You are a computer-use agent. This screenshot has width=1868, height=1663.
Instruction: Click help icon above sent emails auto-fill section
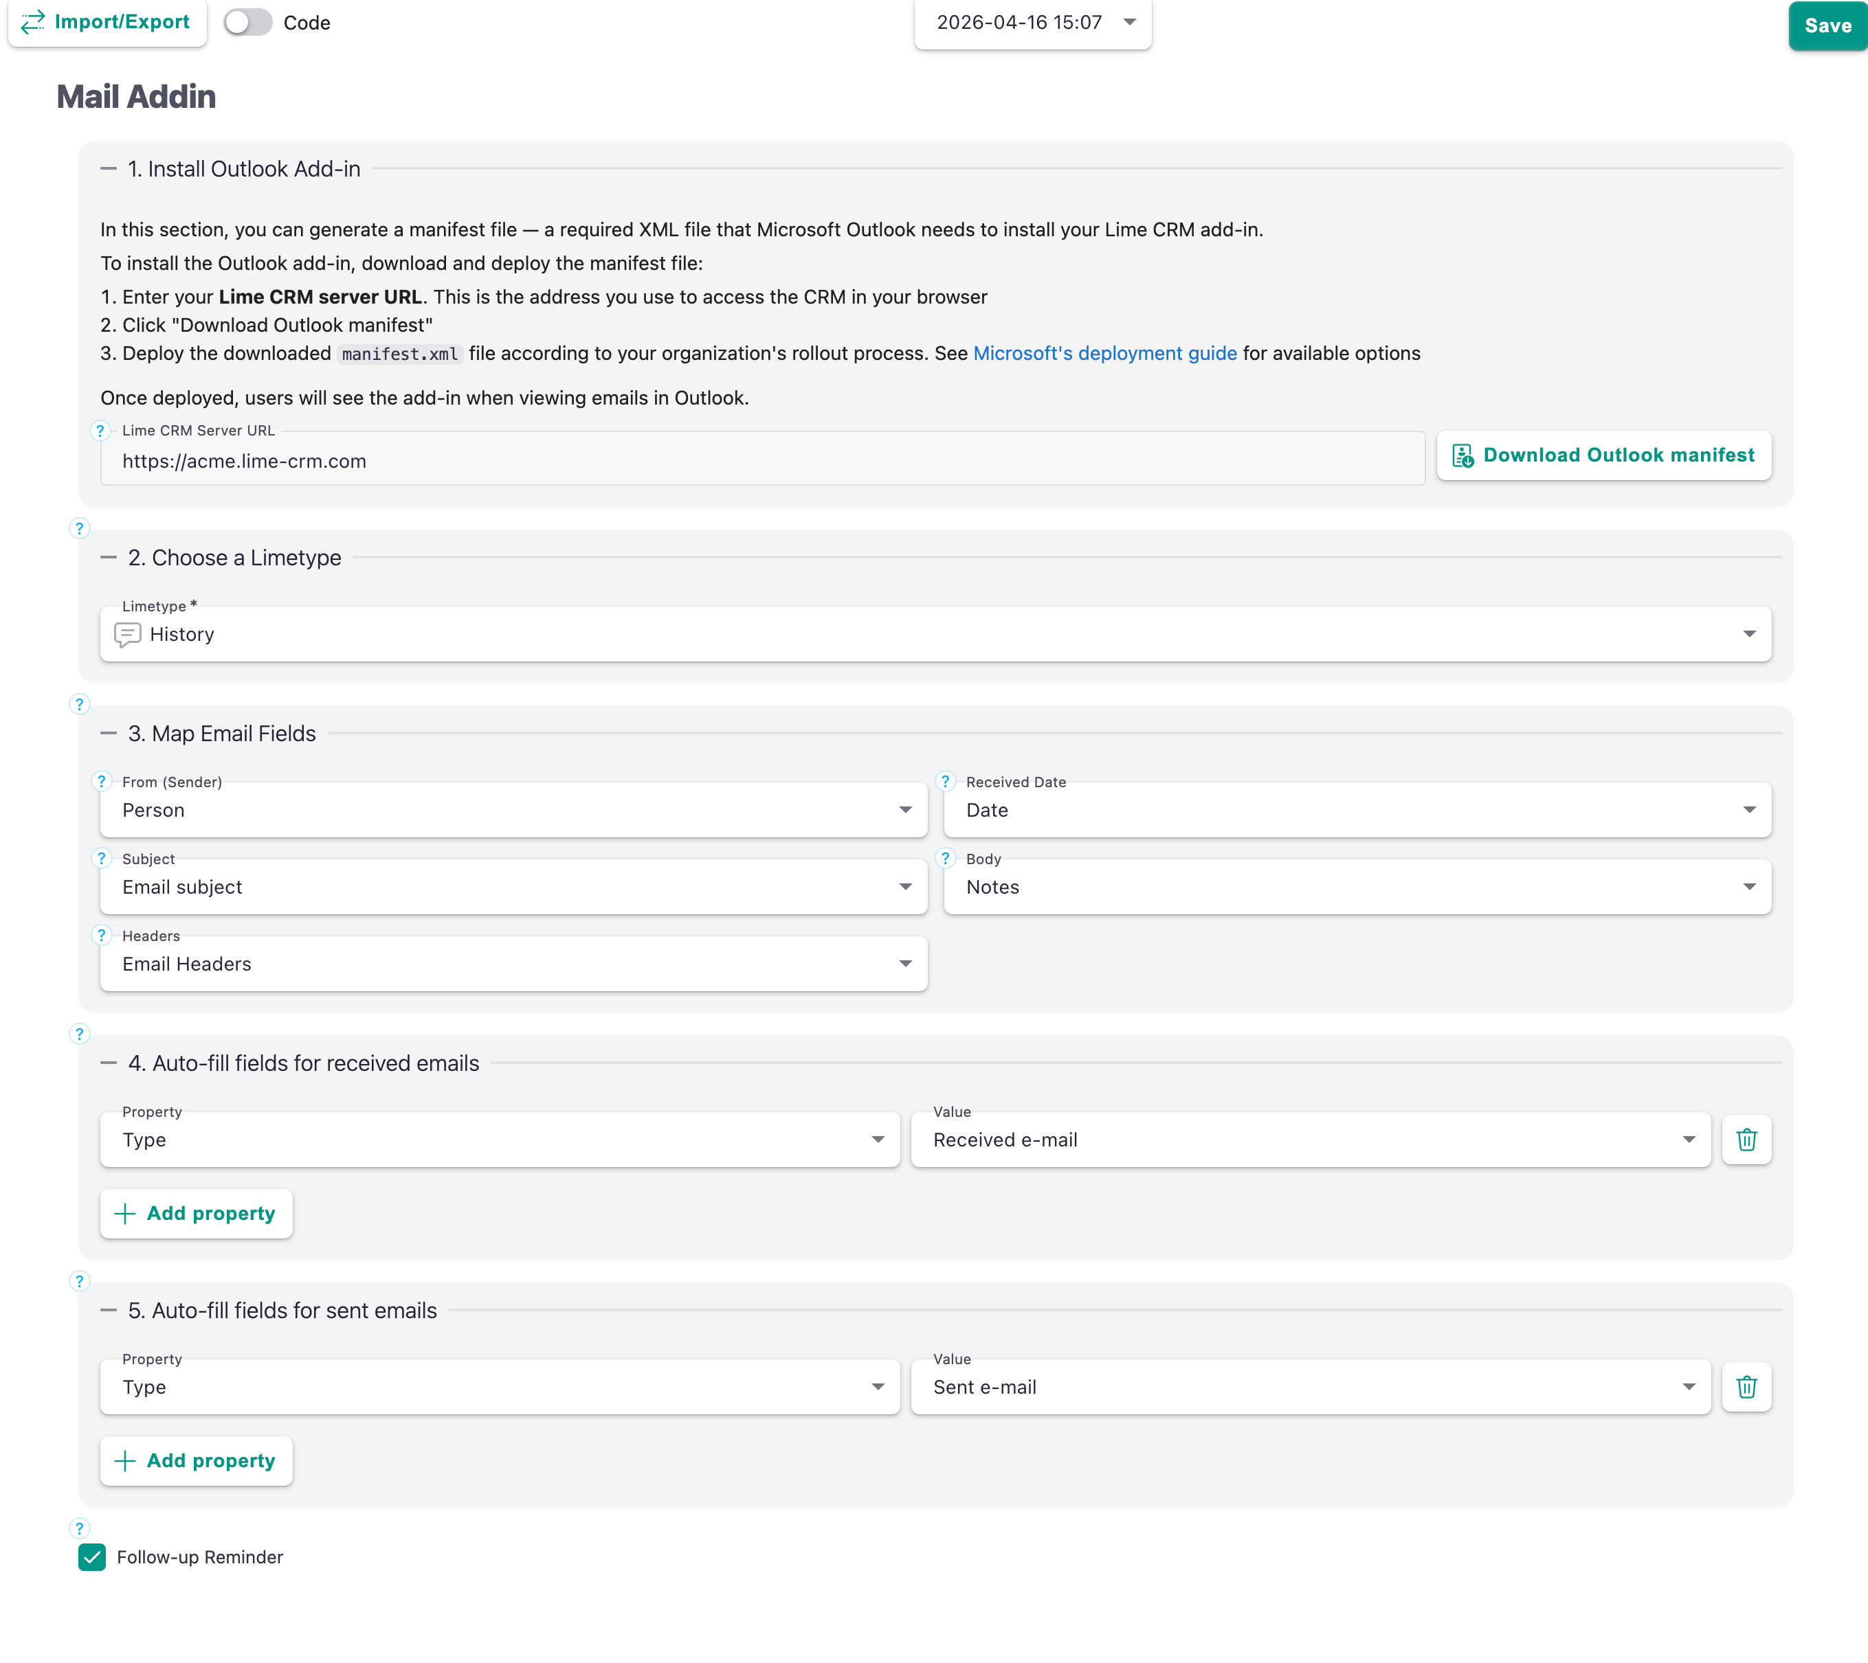pyautogui.click(x=80, y=1281)
